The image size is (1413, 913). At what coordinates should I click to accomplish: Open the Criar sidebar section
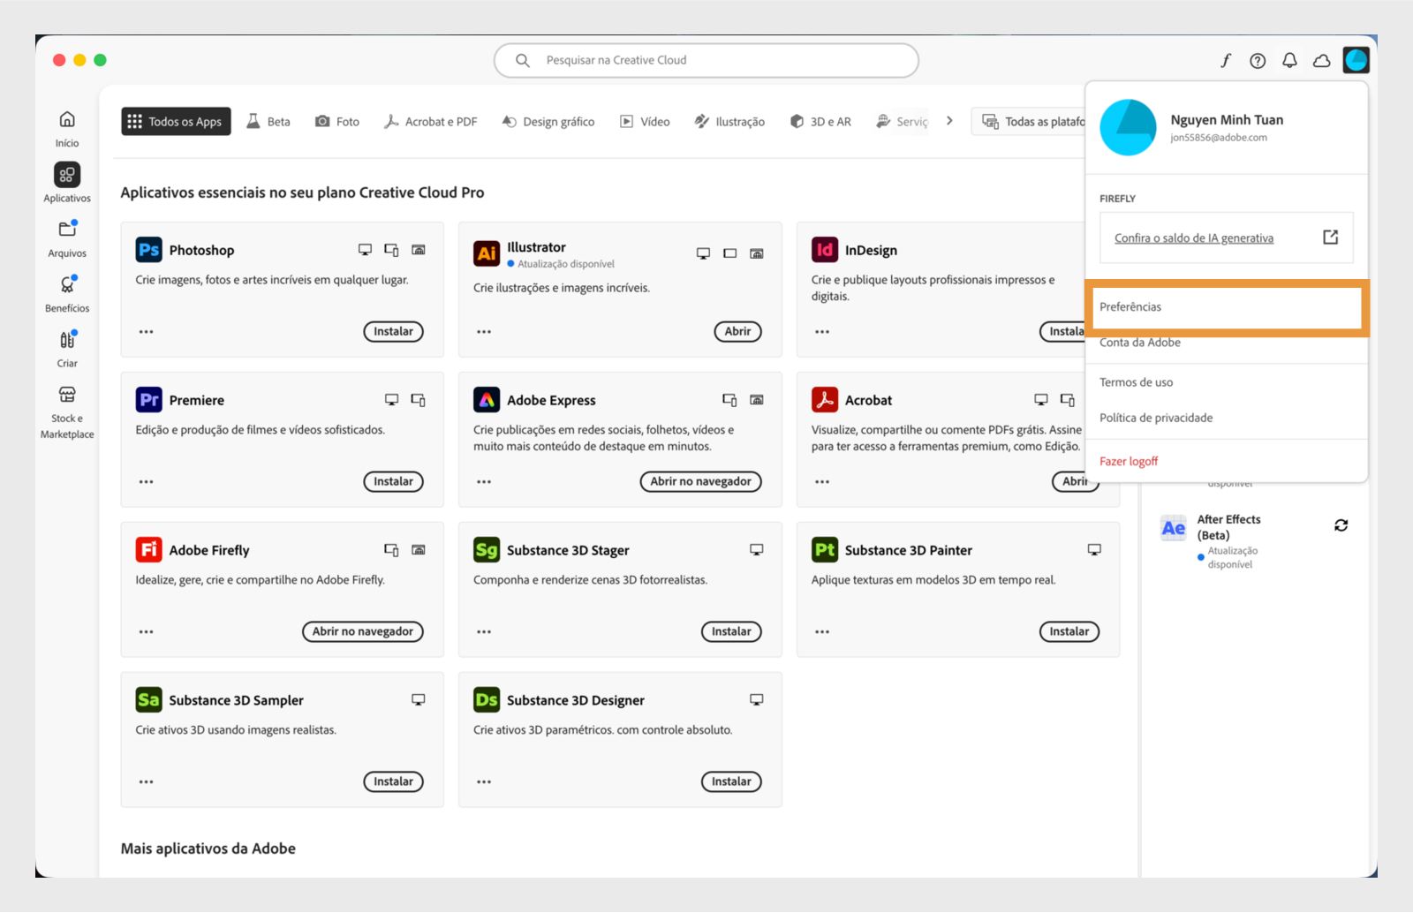67,349
